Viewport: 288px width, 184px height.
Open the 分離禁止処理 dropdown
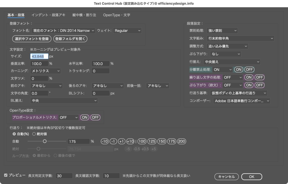(223, 70)
